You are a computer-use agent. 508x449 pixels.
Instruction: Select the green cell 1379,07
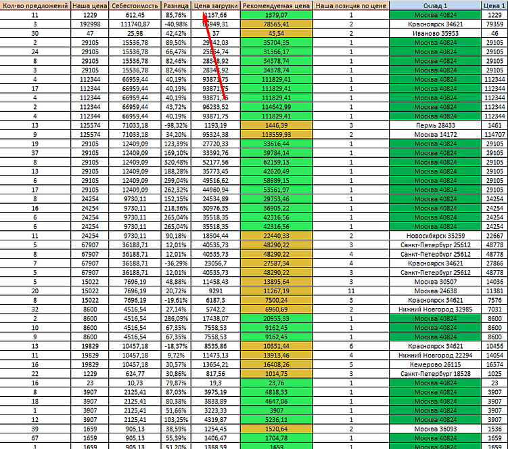click(277, 15)
